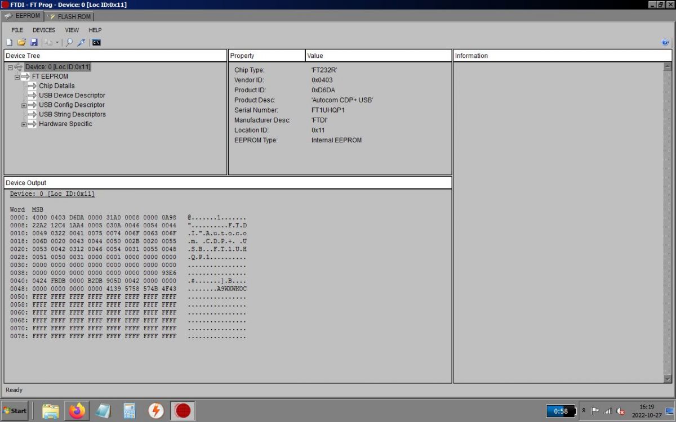Click the 'Chip Type:' property label
Screen dimensions: 676x422
tap(250, 70)
